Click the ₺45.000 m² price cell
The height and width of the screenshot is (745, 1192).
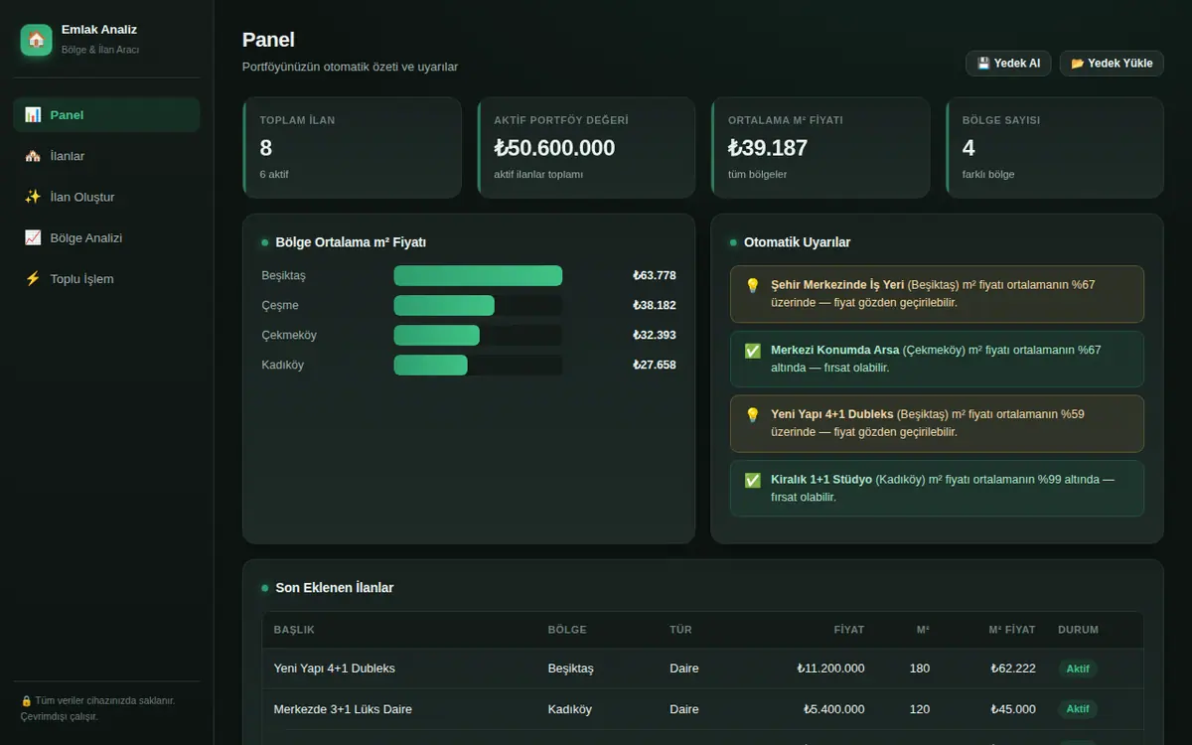[x=1013, y=709]
